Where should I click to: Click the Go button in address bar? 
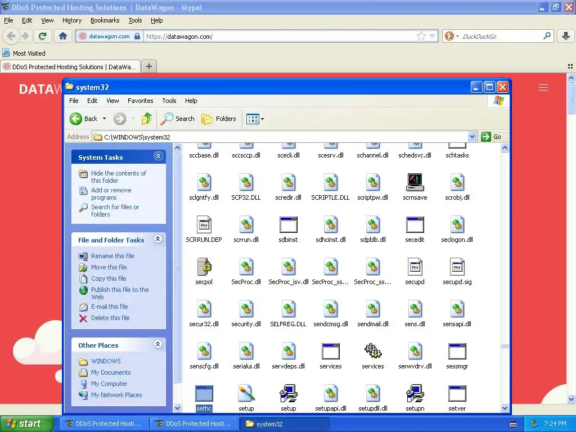(x=491, y=137)
